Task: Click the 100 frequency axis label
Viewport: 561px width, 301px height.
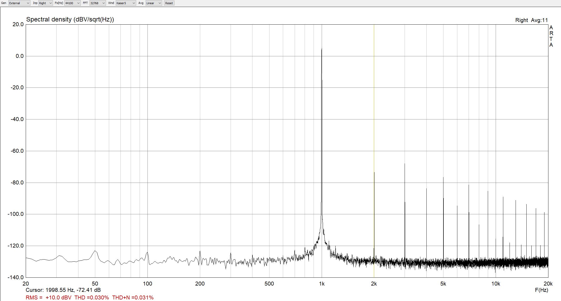Action: (147, 284)
